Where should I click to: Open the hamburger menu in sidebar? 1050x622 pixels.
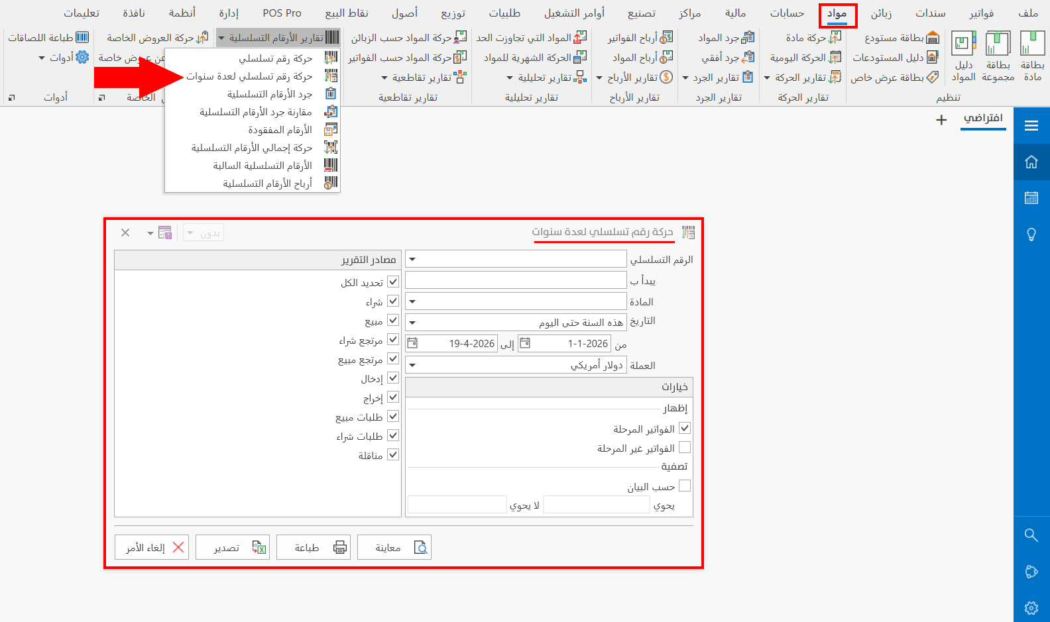point(1031,126)
